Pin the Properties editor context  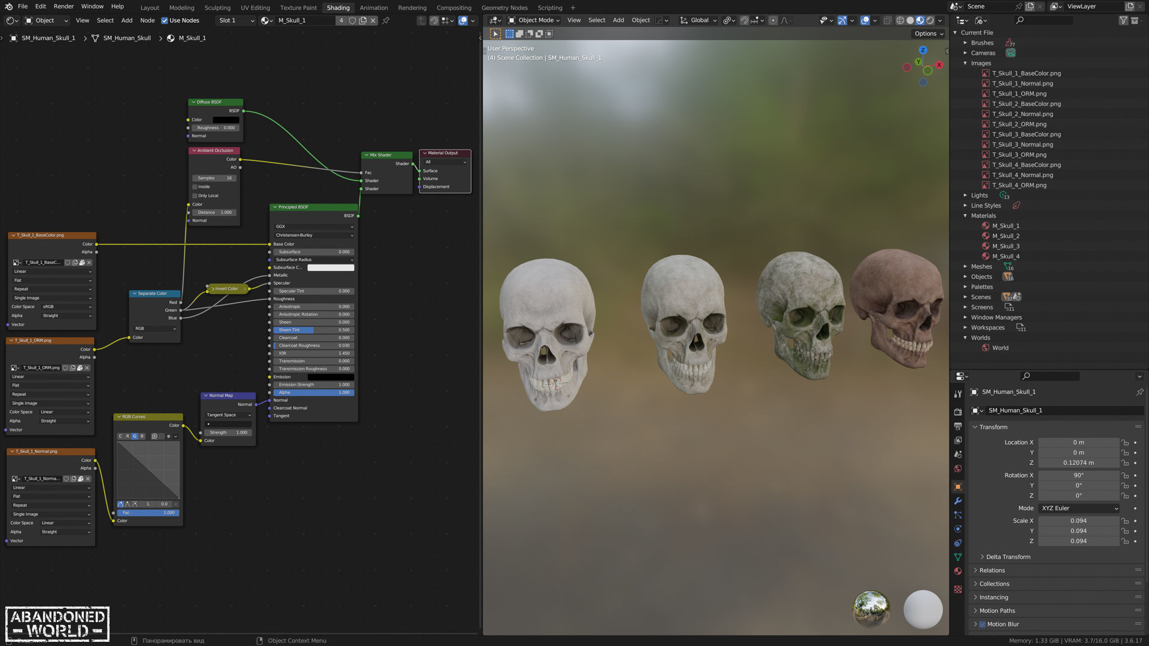[x=1139, y=392]
